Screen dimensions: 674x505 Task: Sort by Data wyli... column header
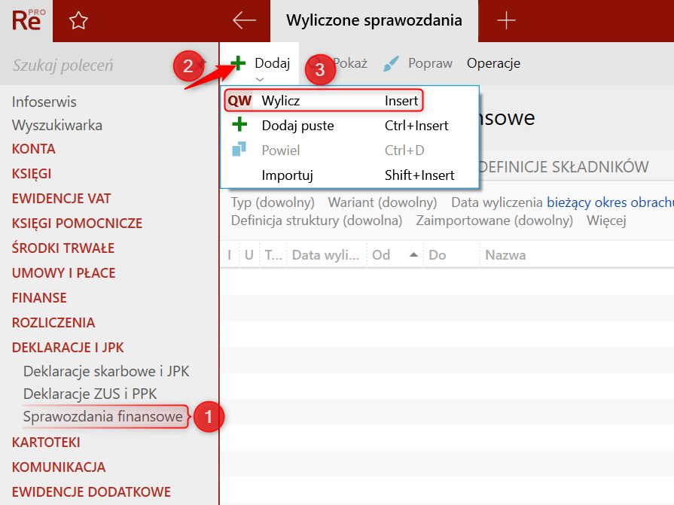pyautogui.click(x=326, y=255)
